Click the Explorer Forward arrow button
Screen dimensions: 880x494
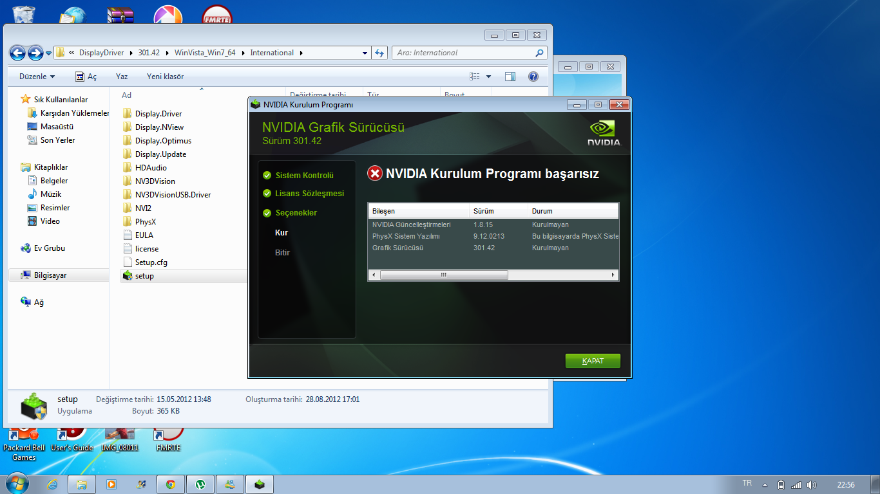click(x=35, y=53)
